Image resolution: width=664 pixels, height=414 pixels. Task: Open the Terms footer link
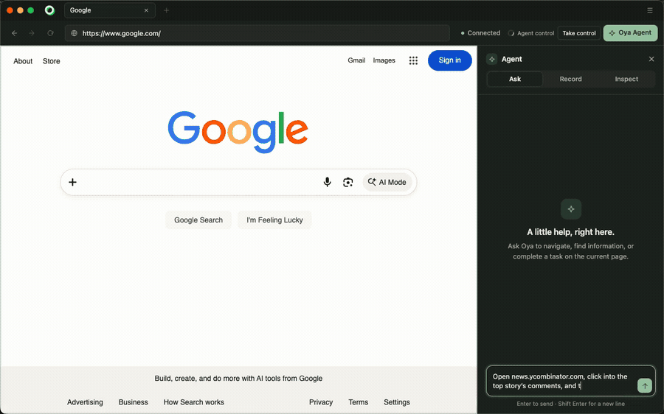click(x=359, y=402)
